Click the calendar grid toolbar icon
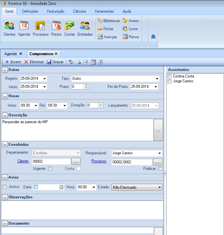Viewport: 224px width, 235px height. (x=93, y=62)
